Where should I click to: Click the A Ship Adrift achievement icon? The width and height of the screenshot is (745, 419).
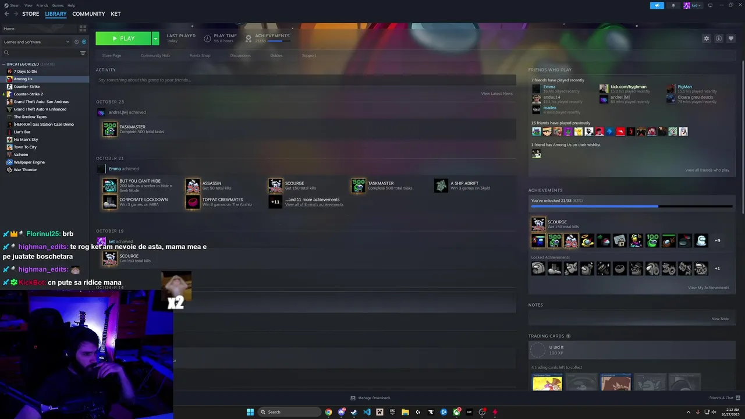(x=441, y=186)
